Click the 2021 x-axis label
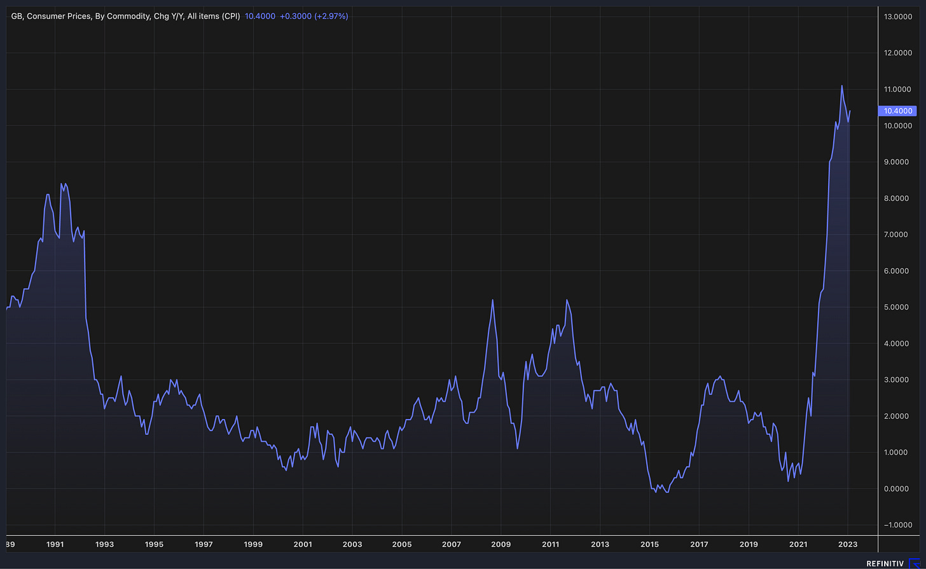The image size is (926, 569). [x=799, y=544]
